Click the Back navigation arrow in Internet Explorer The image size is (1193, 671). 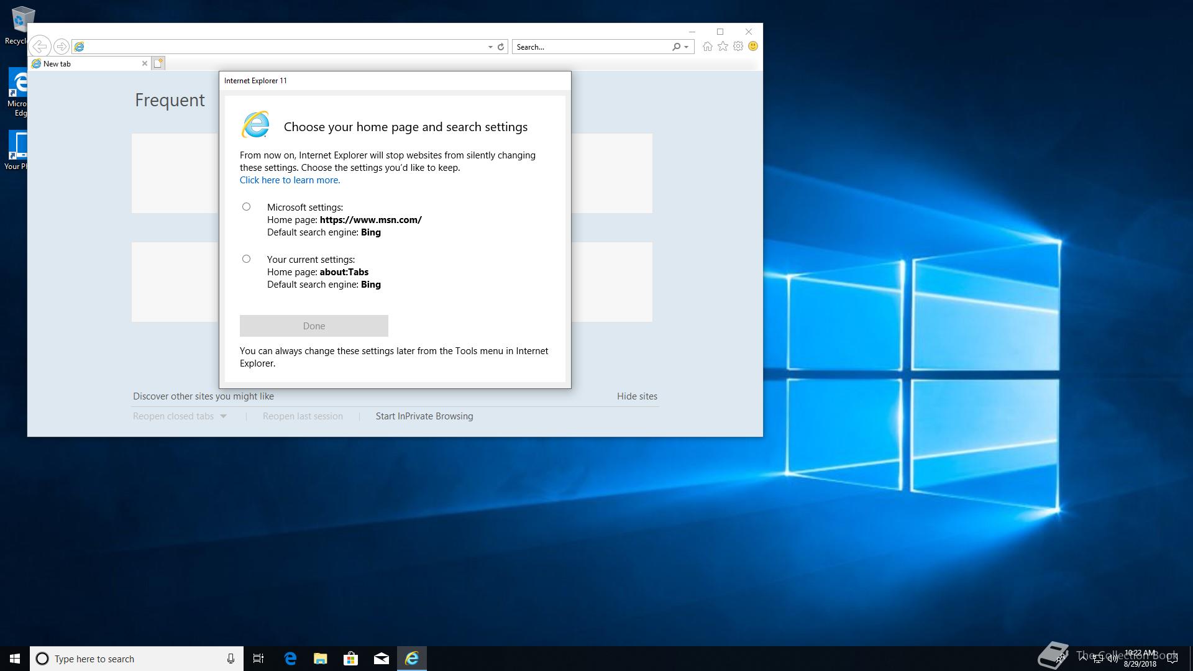40,47
